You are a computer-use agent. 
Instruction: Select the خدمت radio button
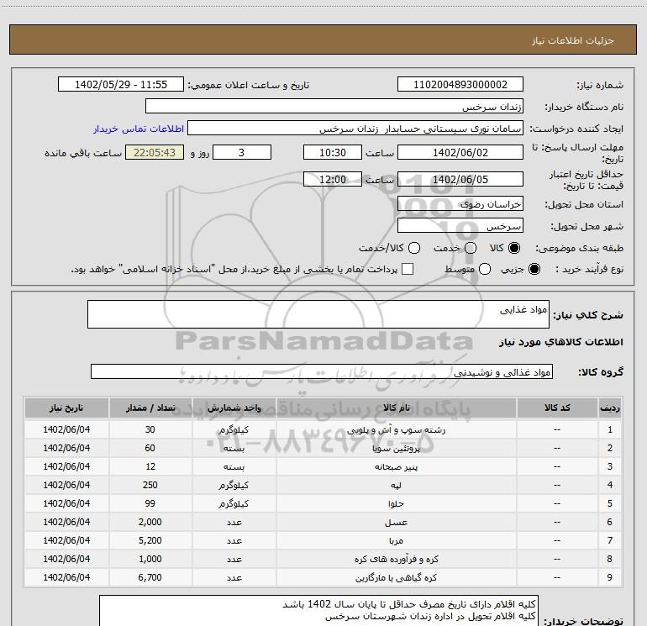click(x=471, y=248)
